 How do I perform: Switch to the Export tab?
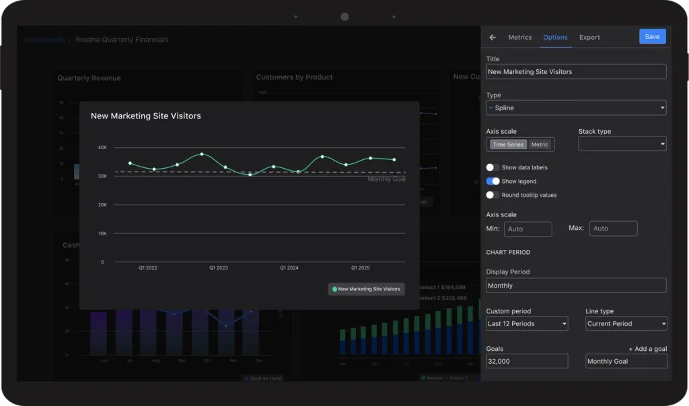[x=589, y=38]
